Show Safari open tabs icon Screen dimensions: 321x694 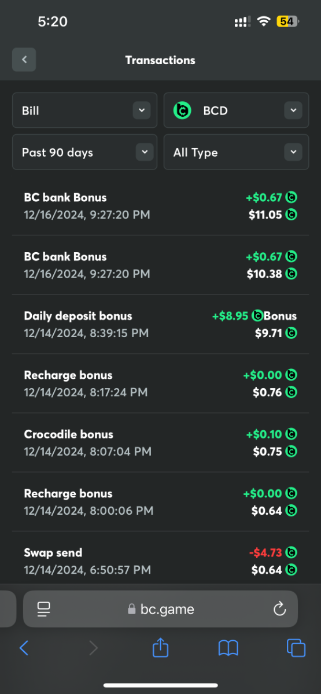point(296,648)
